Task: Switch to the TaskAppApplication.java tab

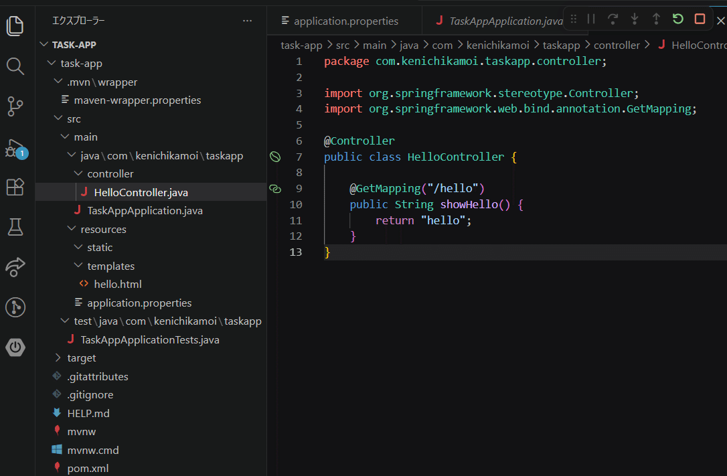Action: pyautogui.click(x=505, y=21)
